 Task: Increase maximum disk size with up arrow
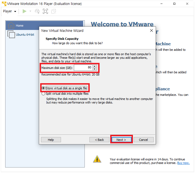click(x=95, y=66)
